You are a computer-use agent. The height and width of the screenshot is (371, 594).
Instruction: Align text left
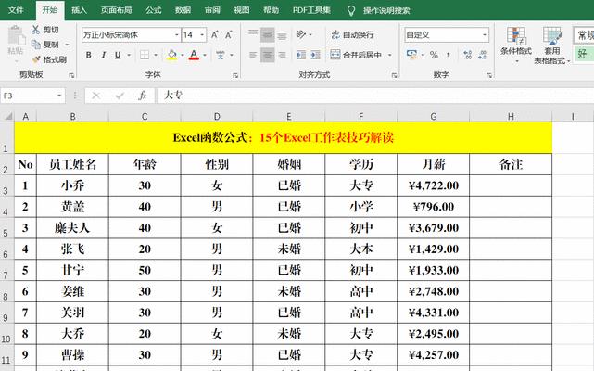(x=253, y=55)
